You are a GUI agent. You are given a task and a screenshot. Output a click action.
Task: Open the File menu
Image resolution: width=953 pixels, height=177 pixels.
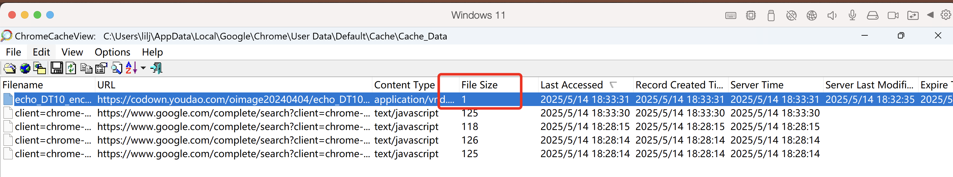[x=13, y=52]
